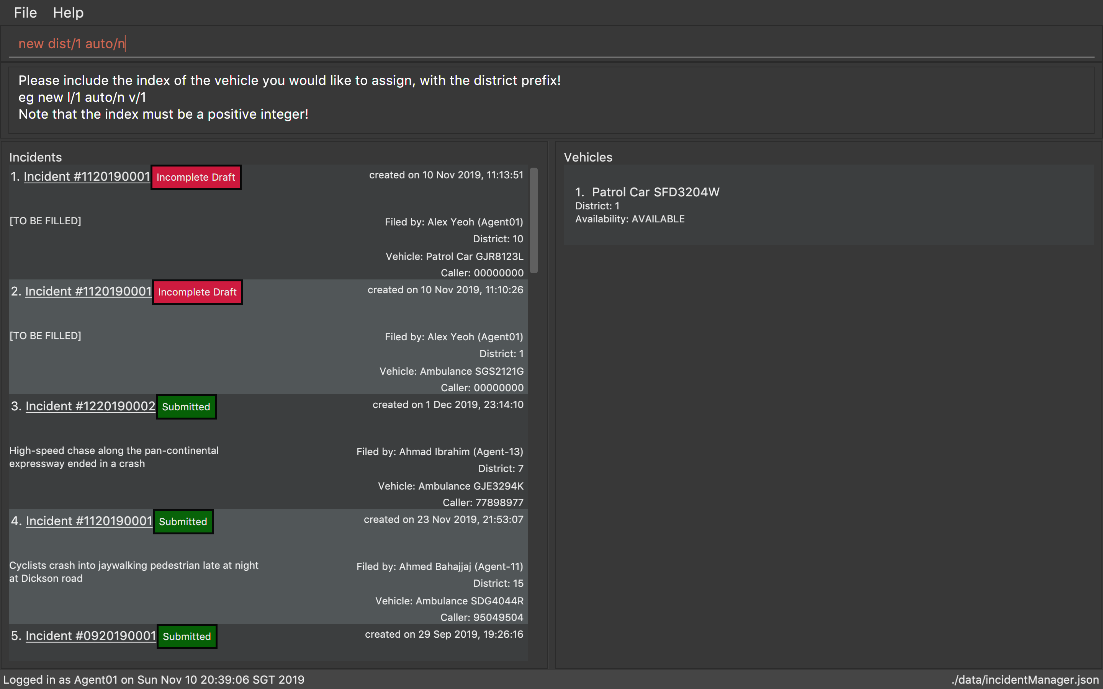
Task: Open the Help menu
Action: [69, 13]
